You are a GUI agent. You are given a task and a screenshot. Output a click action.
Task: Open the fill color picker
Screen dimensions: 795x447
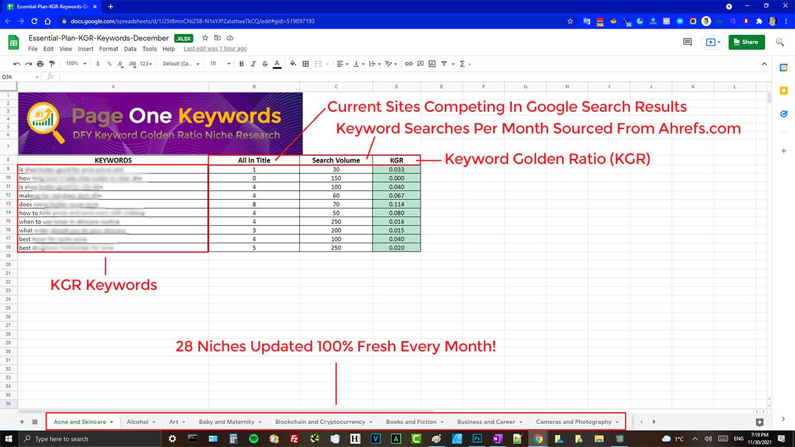click(293, 64)
